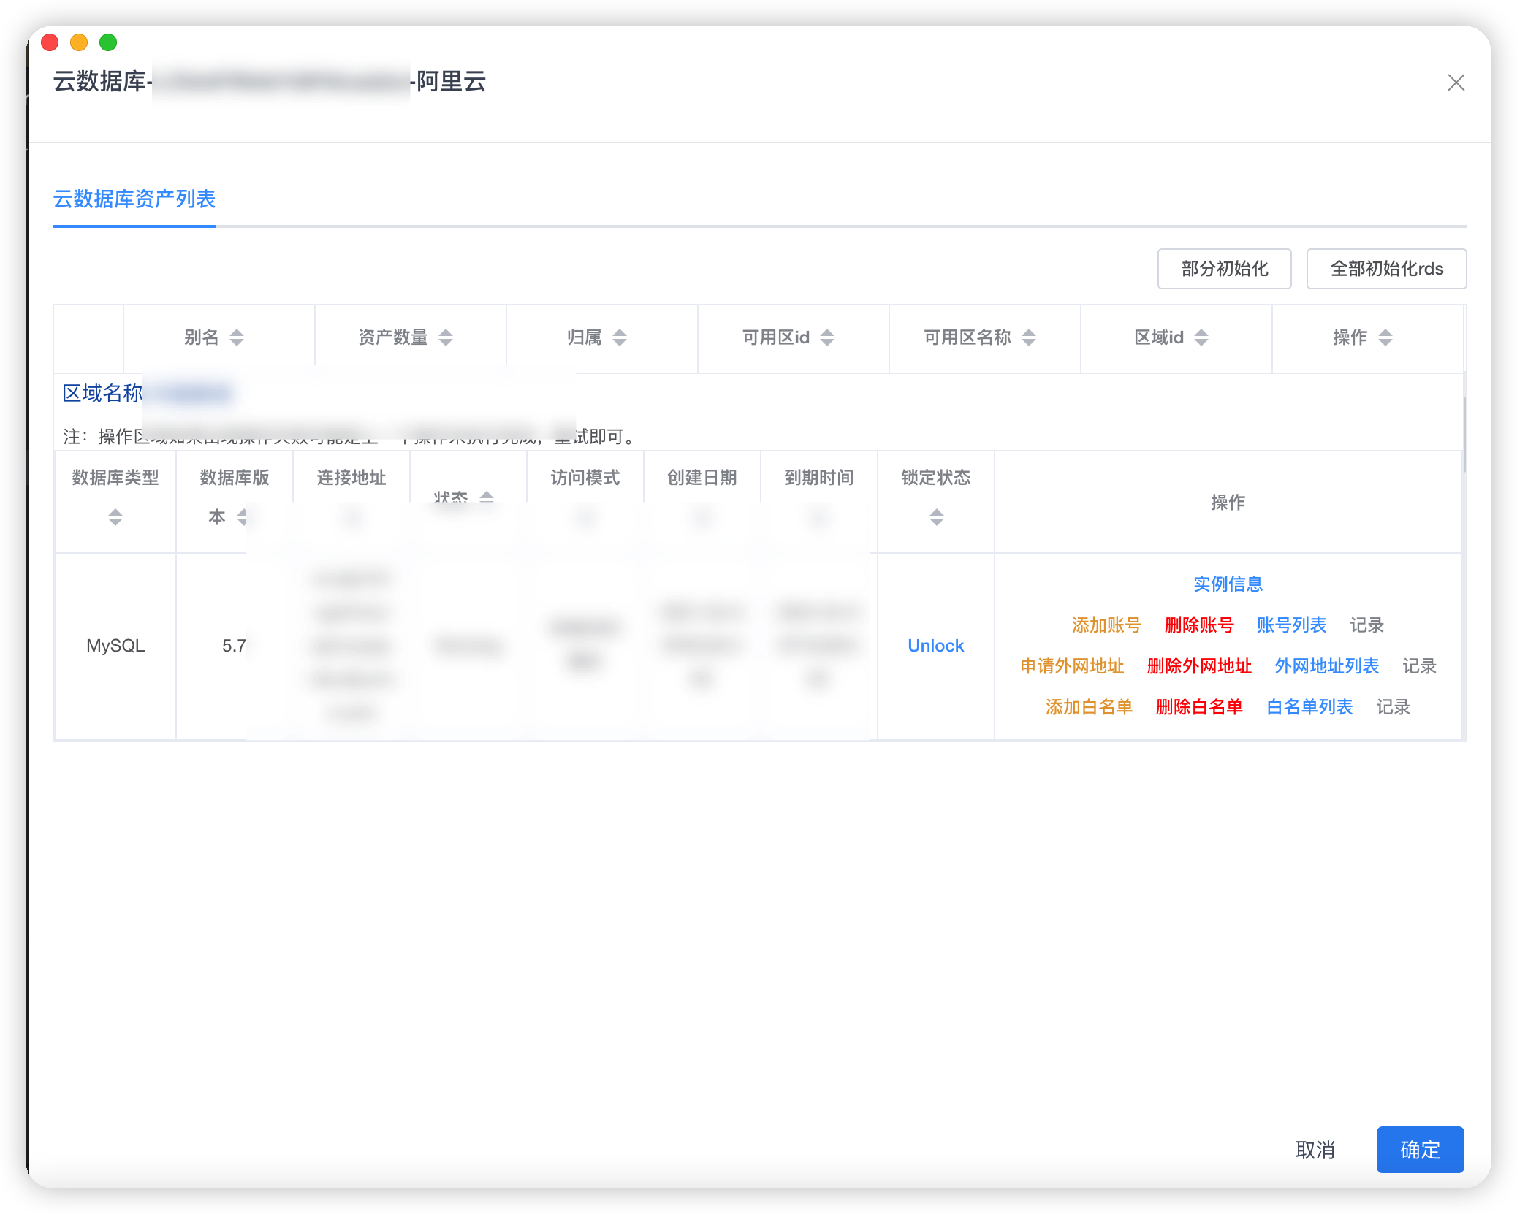Click the 全部初始化rds button
The image size is (1517, 1214).
pos(1386,269)
